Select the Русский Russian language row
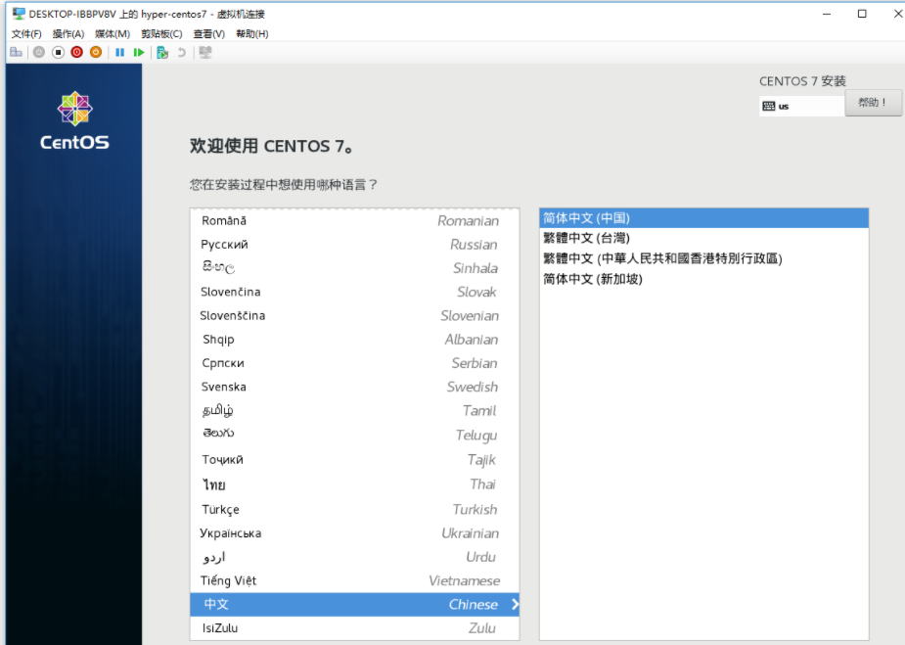Viewport: 905px width, 645px height. click(x=354, y=245)
